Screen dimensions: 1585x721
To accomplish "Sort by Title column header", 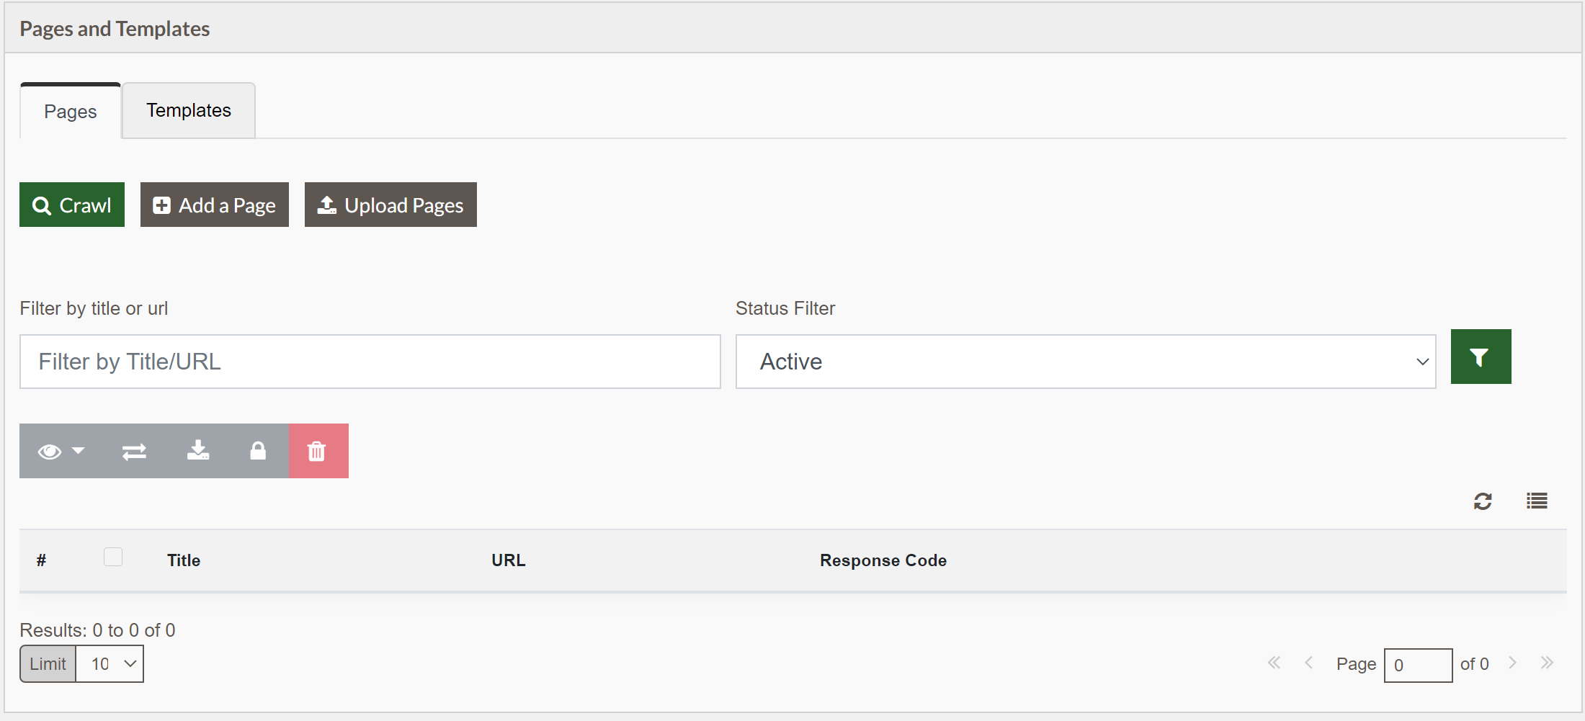I will (184, 560).
